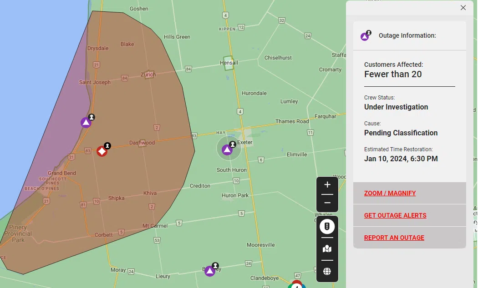
Task: Zoom in on the map
Action: click(327, 185)
